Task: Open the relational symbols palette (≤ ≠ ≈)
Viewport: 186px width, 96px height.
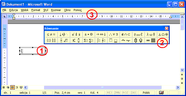Action: [x=51, y=34]
